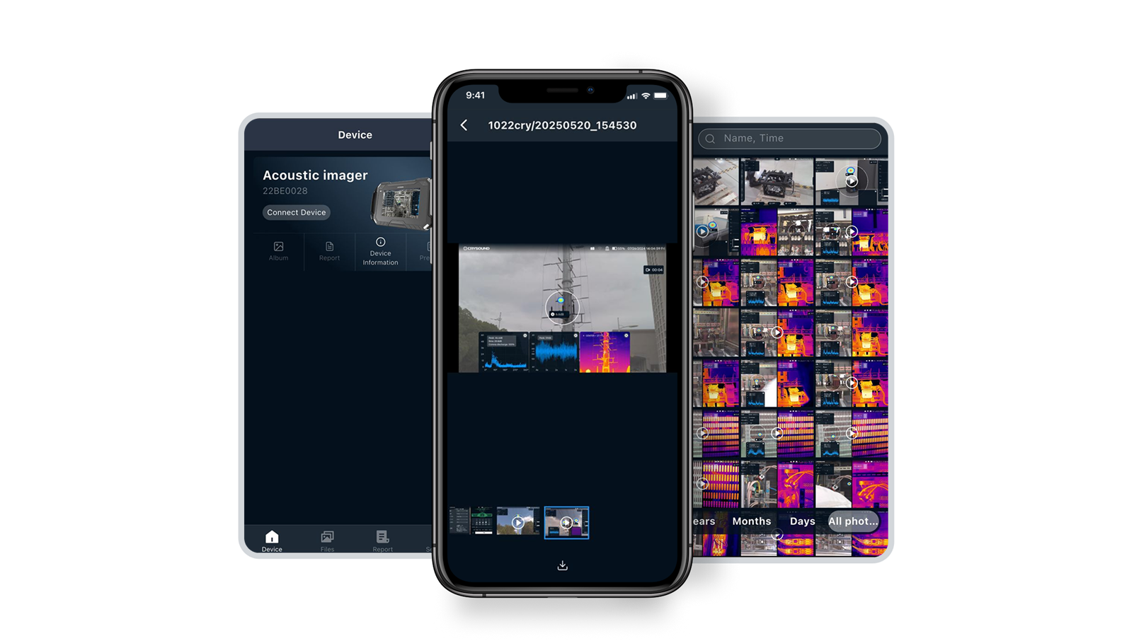This screenshot has height=641, width=1134.
Task: Select the Device home tab icon
Action: [272, 537]
